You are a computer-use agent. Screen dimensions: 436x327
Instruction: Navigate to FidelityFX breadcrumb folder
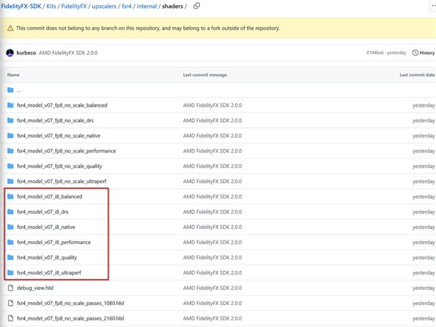coord(74,6)
